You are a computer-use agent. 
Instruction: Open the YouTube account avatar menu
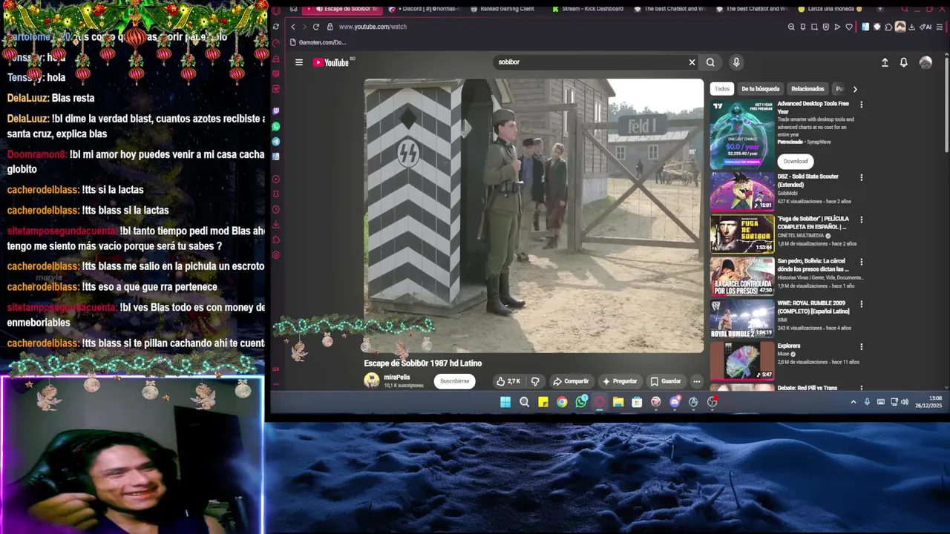(926, 62)
